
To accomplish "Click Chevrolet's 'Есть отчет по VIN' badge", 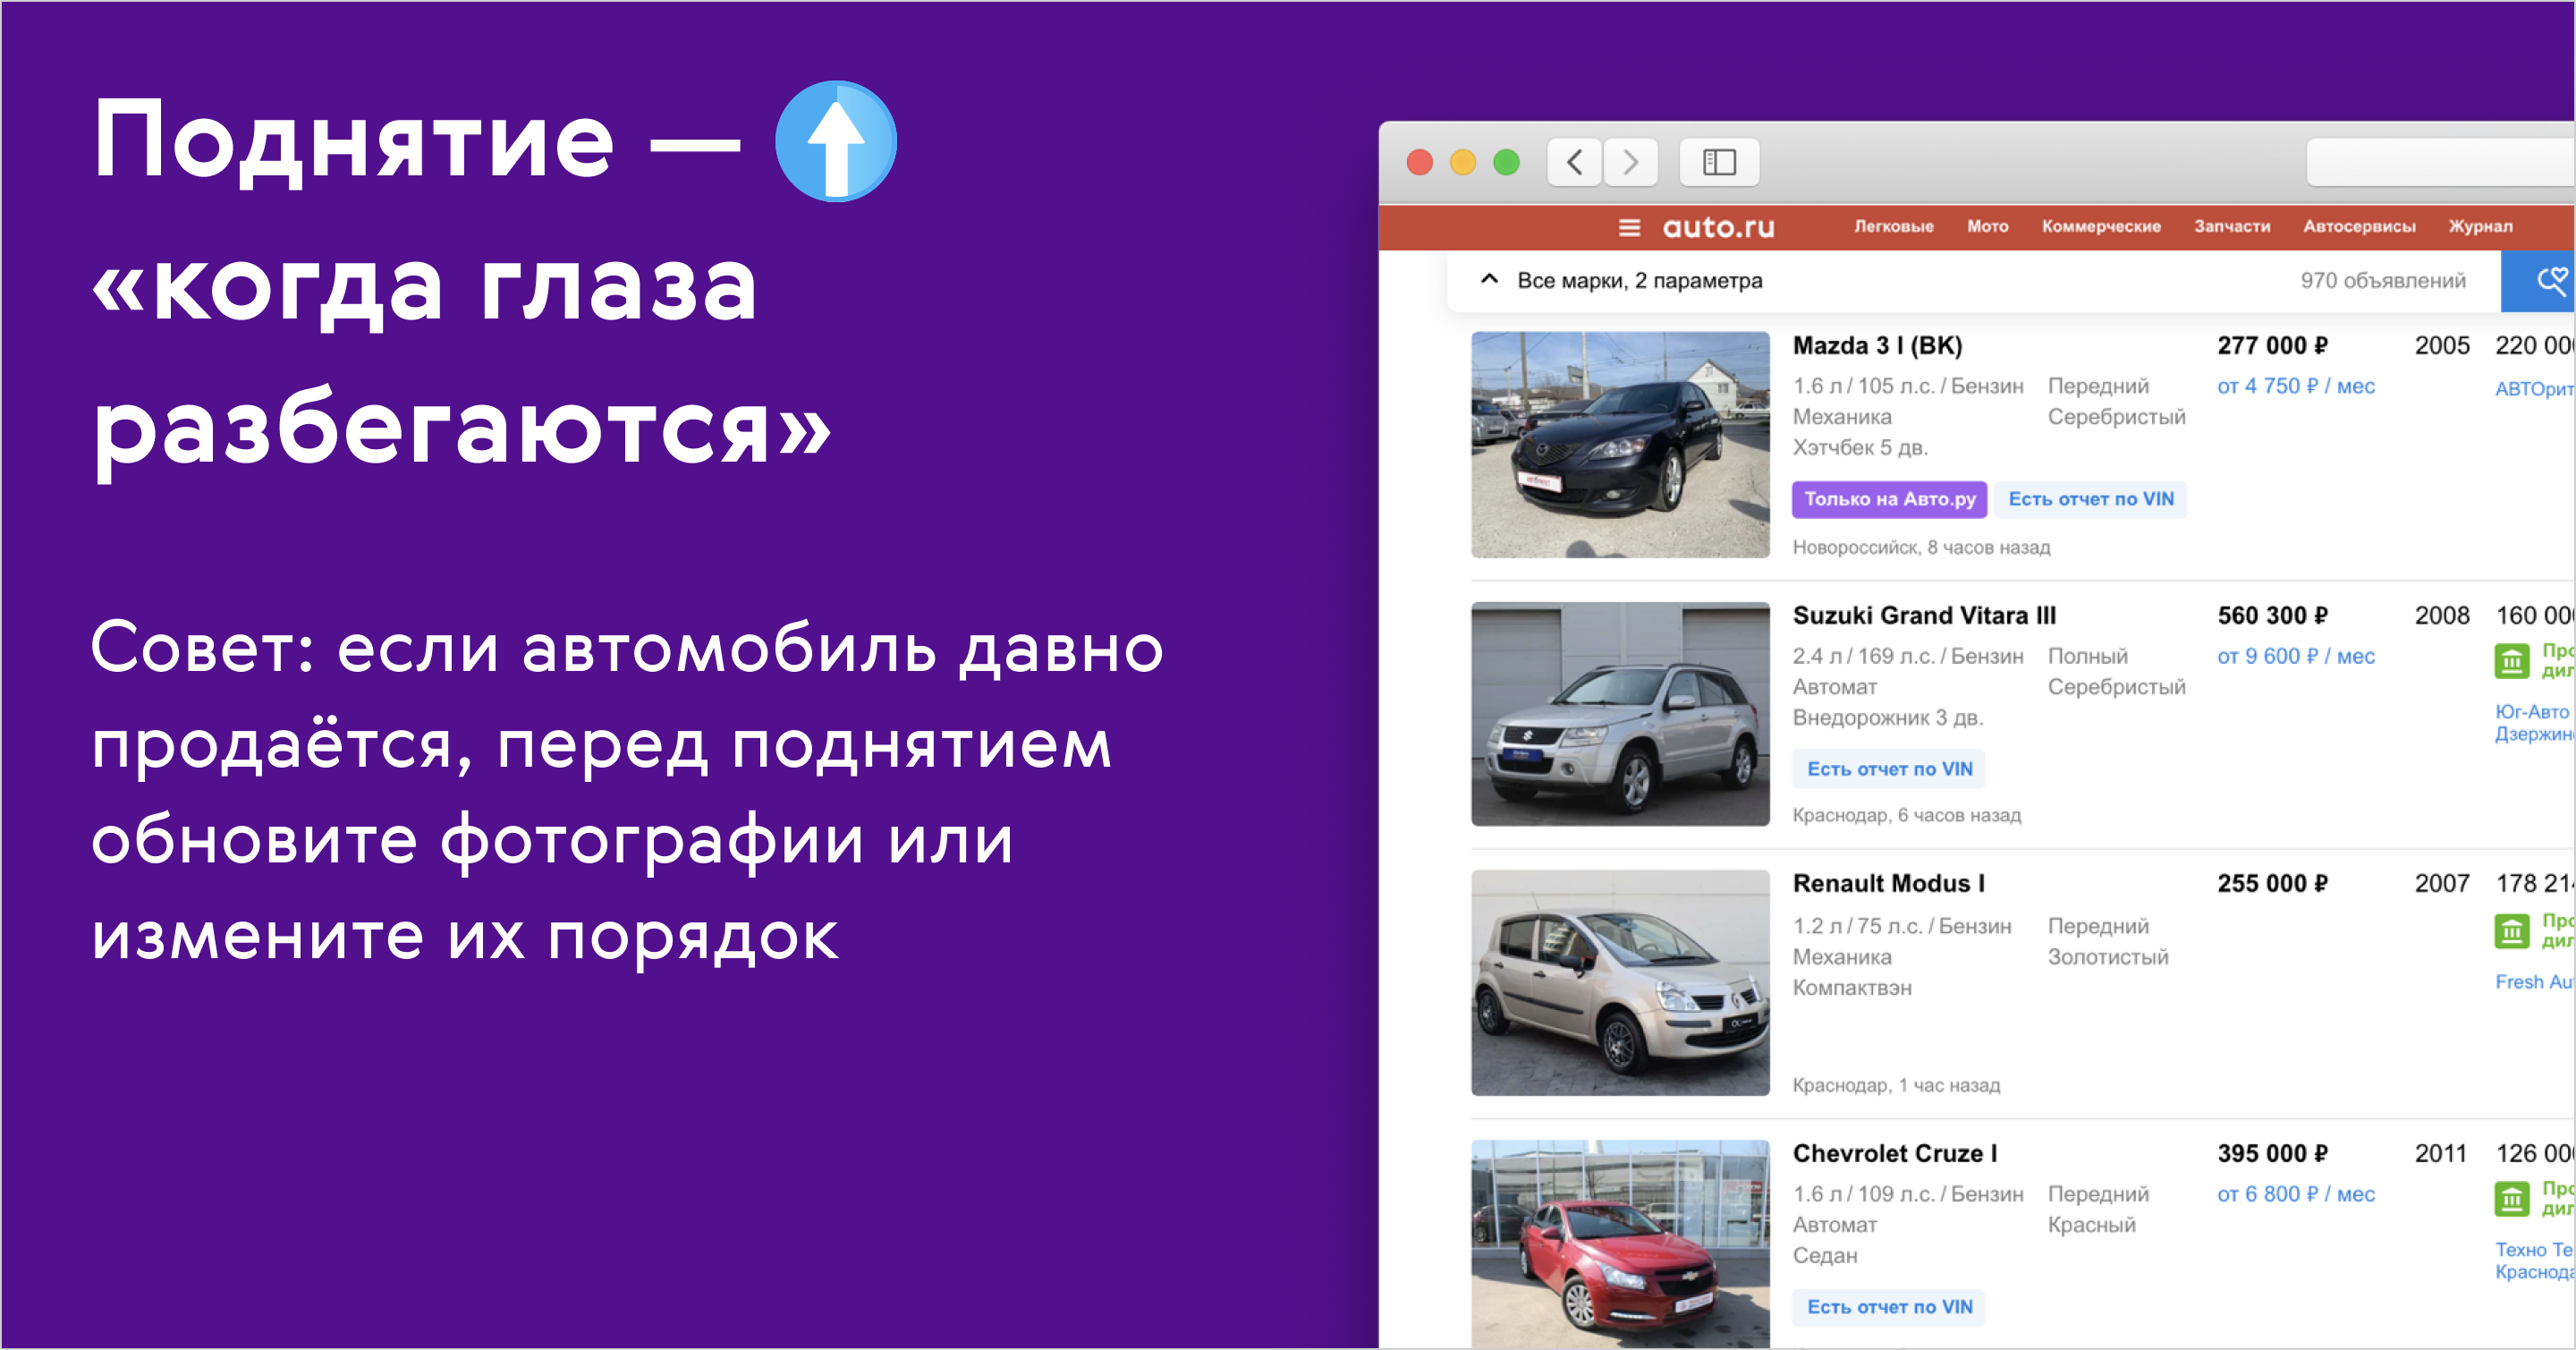I will pyautogui.click(x=1889, y=1307).
